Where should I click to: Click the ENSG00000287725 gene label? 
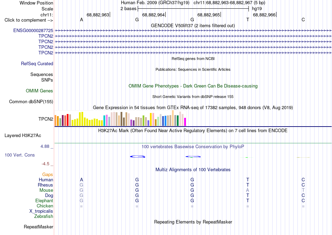point(33,30)
